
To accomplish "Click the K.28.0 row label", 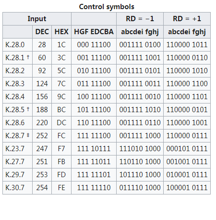I will coord(15,45).
